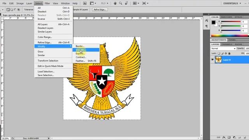Toggle lock position icon
The width and height of the screenshot is (249, 140).
(x=226, y=53)
